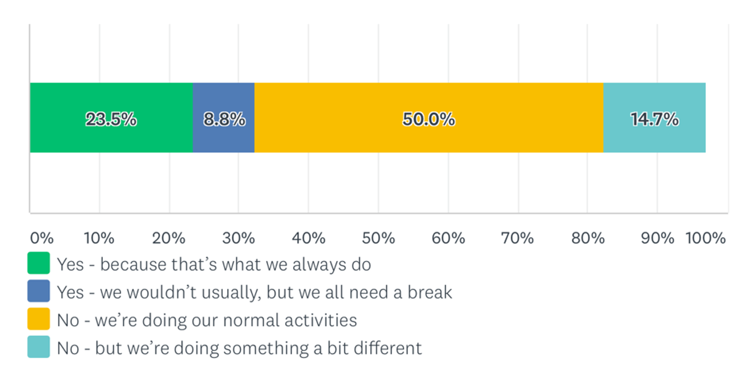This screenshot has width=746, height=376.
Task: Click legend label 'Yes - because that's what we always do'
Action: (214, 265)
